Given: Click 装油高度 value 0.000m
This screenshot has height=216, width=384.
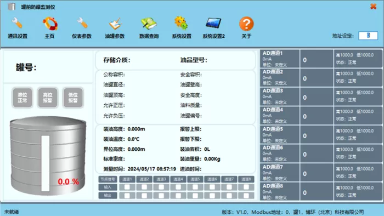Looking at the screenshot, I should 136,129.
